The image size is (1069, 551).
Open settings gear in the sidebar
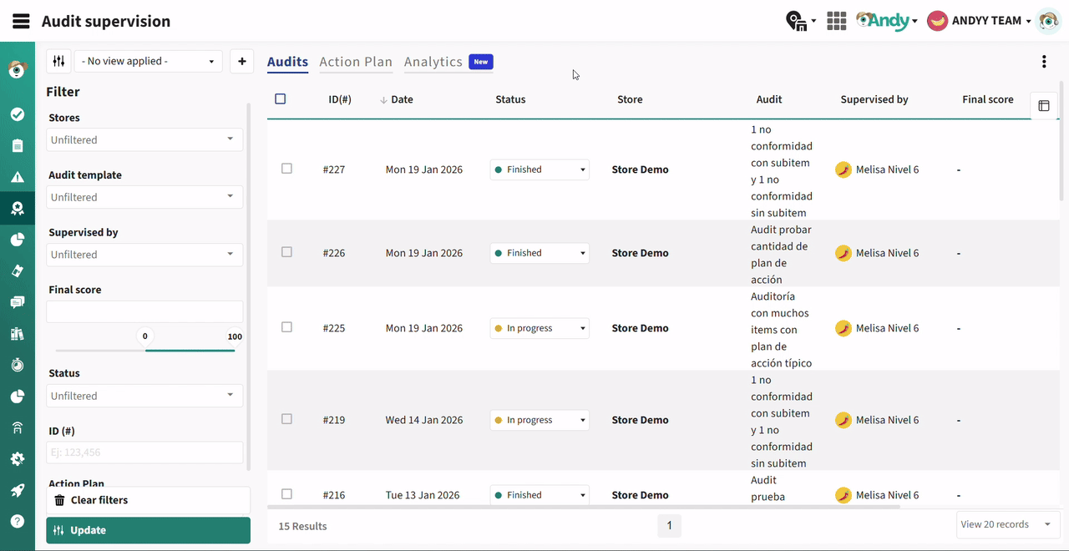pyautogui.click(x=17, y=459)
